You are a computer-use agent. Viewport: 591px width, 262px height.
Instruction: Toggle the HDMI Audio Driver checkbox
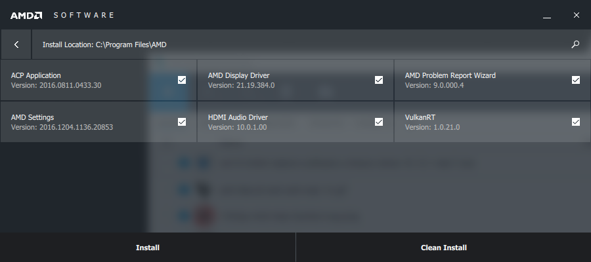379,122
